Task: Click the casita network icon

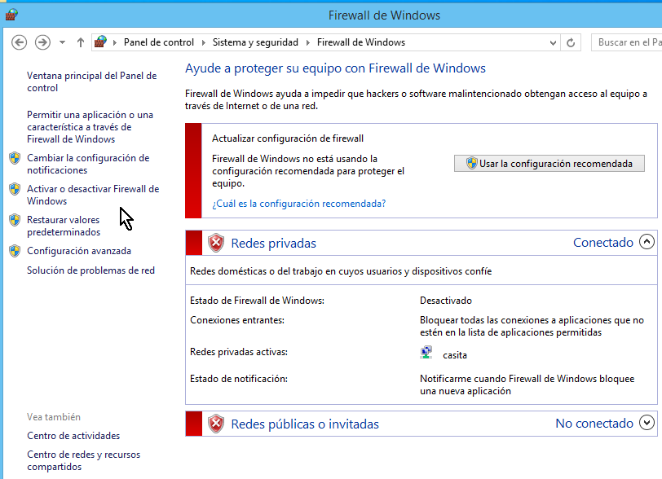Action: click(426, 353)
